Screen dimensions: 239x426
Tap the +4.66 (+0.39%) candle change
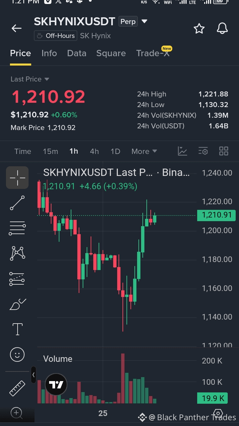(x=108, y=187)
